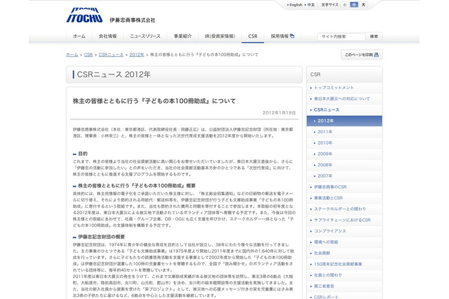Screen dimensions: 449x299
Task: Open the 事業紹介 navigation tab
Action: point(182,36)
